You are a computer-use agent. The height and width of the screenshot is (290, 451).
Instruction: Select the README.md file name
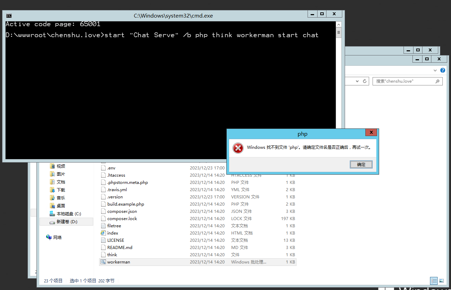tap(120, 248)
